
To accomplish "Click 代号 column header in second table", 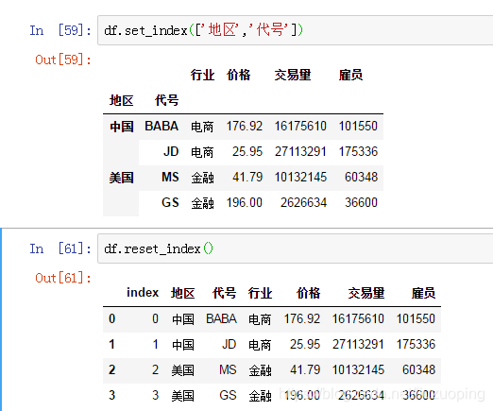I will point(224,293).
